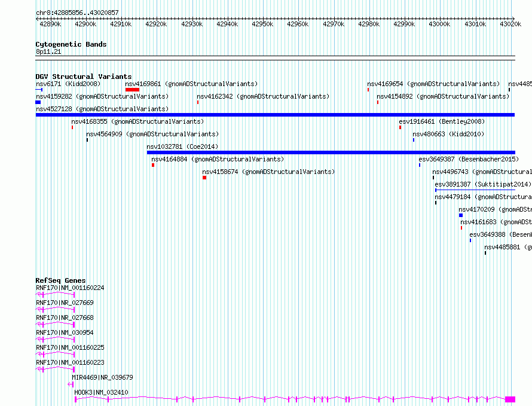Open esv1916461 (Bentley2008) variant
Viewport: 532px width, 406px height.
(x=442, y=121)
